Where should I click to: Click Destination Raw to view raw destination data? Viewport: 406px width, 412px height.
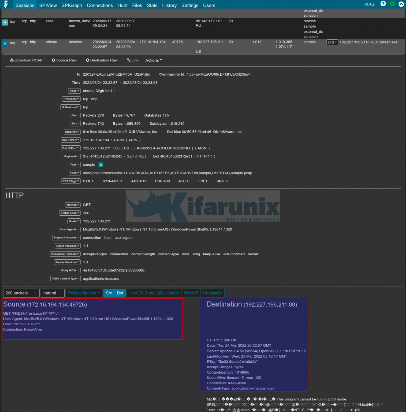point(102,60)
